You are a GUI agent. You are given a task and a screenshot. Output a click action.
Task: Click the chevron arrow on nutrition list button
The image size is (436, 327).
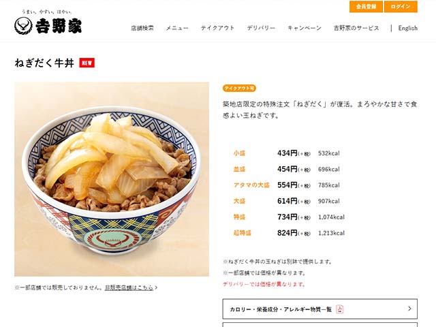(x=409, y=309)
